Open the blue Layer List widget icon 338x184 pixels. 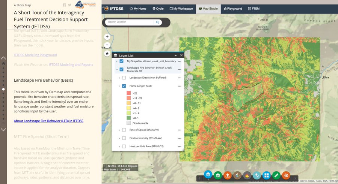click(x=208, y=175)
